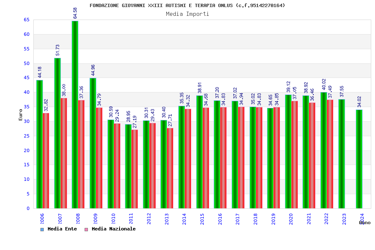Click the green 2022 bar valued 40.02
375x250 pixels.
tap(324, 150)
